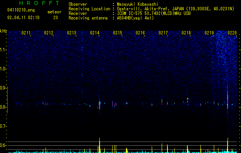The height and width of the screenshot is (153, 241).
Task: Click the 0217 time marker
Action: pyautogui.click(x=163, y=33)
